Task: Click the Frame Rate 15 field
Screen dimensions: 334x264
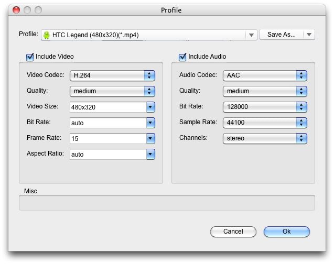Action: [x=108, y=138]
